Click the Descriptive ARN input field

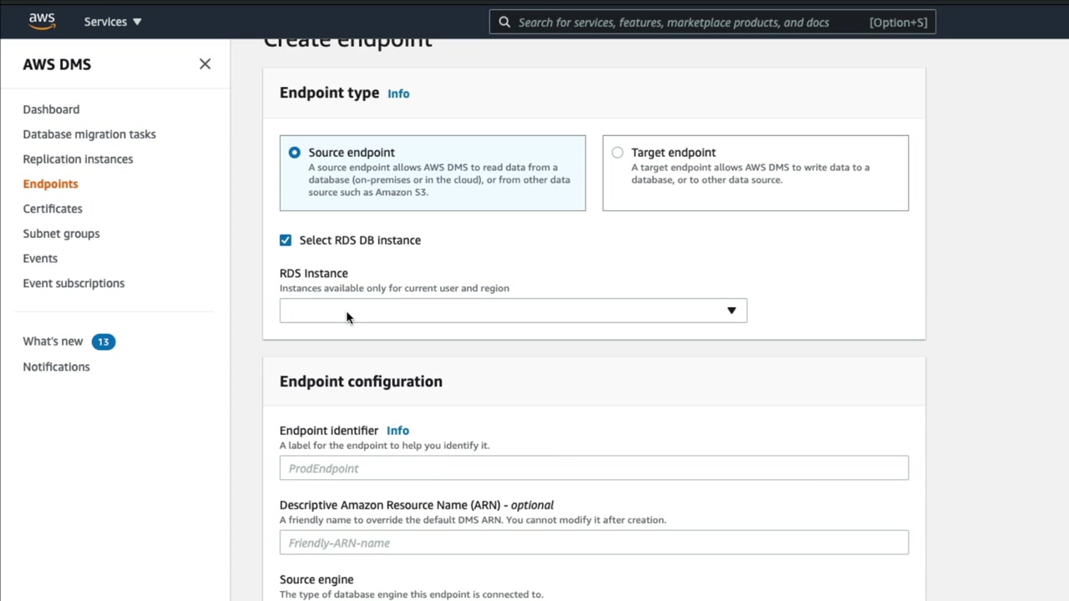point(594,543)
